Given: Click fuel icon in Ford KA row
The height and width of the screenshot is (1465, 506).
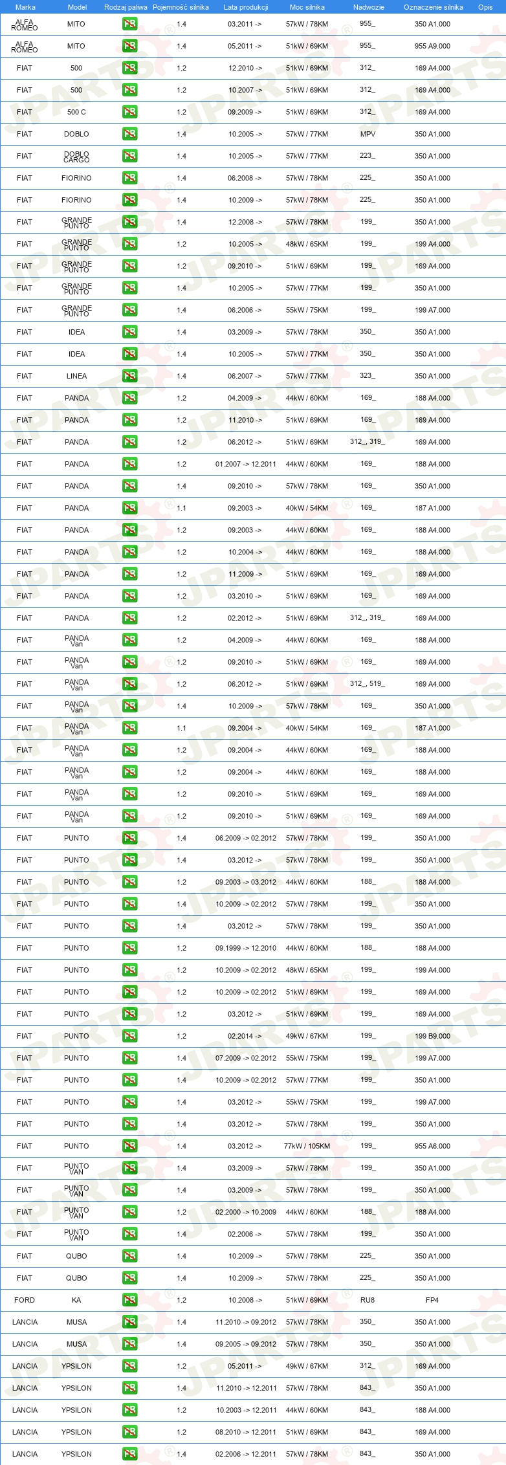Looking at the screenshot, I should (x=129, y=1300).
